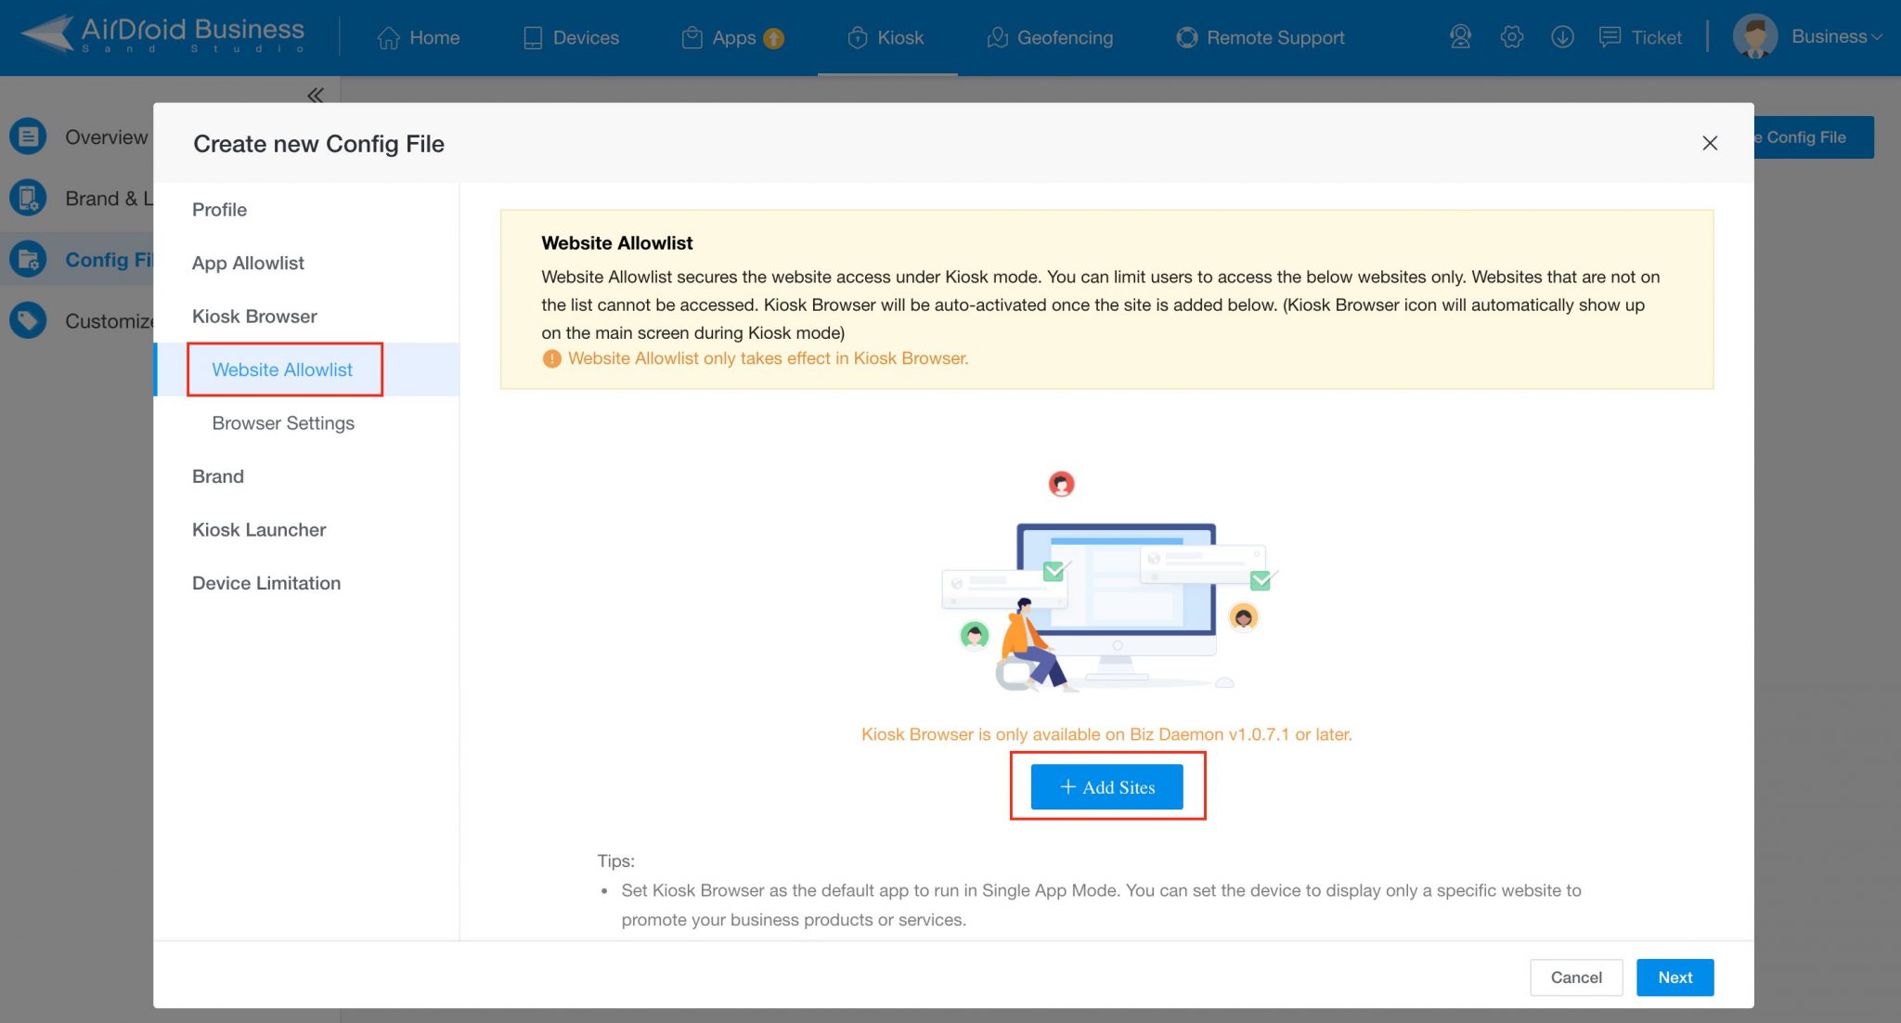Click the headset support icon

click(x=1460, y=37)
